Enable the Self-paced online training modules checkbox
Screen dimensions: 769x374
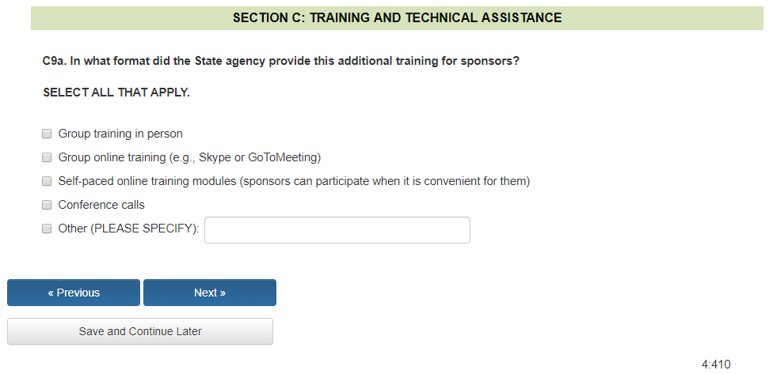point(47,181)
